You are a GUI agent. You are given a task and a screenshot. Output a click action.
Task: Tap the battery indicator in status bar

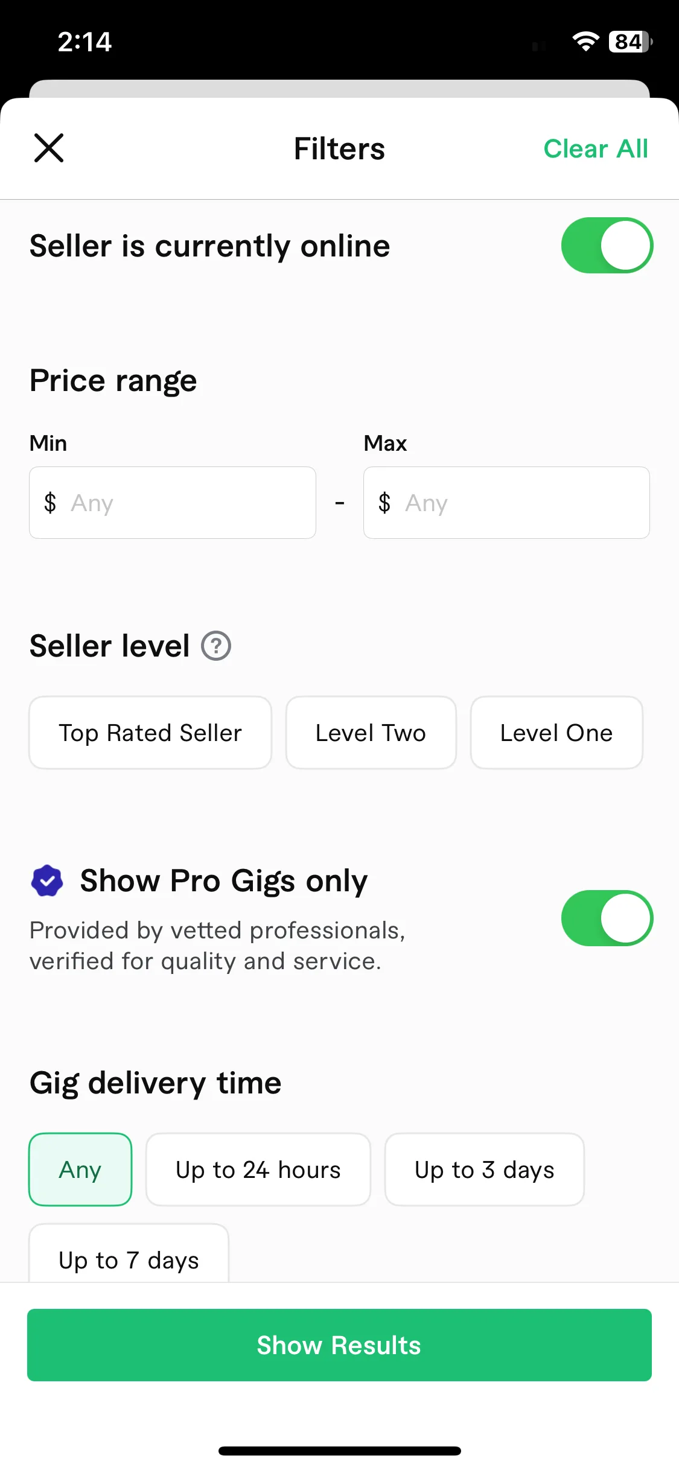tap(631, 42)
